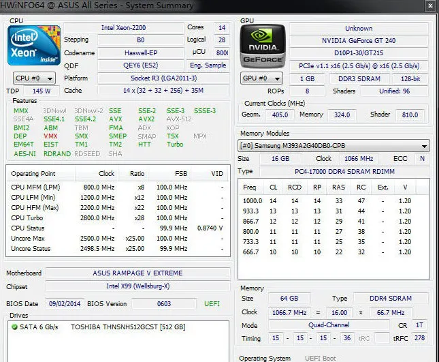Click the Turbo feature label
This screenshot has height=362, width=439.
click(175, 145)
